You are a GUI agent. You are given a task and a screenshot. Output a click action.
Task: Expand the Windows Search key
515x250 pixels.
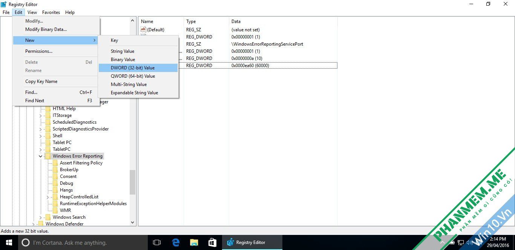41,217
